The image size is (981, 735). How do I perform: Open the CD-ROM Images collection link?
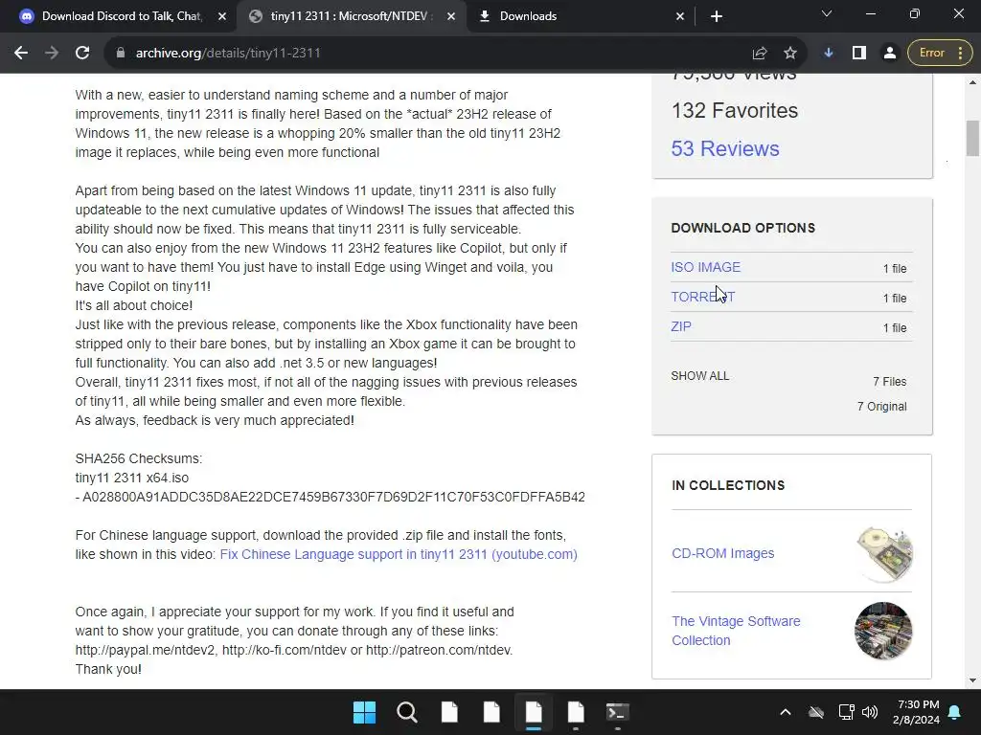pyautogui.click(x=722, y=554)
